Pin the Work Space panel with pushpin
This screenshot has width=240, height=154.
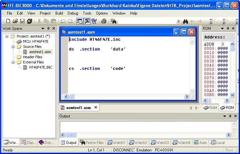(49, 28)
